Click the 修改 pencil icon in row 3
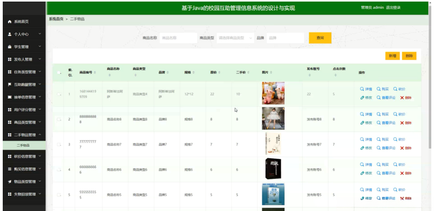Image resolution: width=434 pixels, height=211 pixels. tap(362, 148)
